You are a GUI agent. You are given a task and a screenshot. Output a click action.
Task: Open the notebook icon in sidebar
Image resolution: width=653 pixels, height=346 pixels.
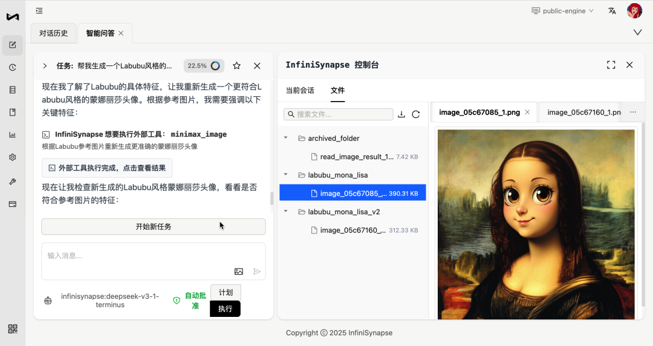point(13,113)
